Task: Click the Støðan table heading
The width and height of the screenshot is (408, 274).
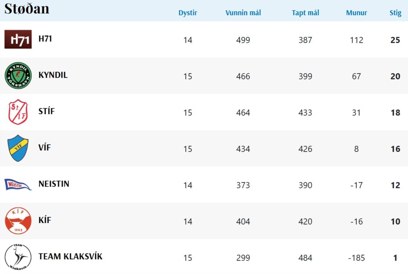Action: tap(27, 9)
